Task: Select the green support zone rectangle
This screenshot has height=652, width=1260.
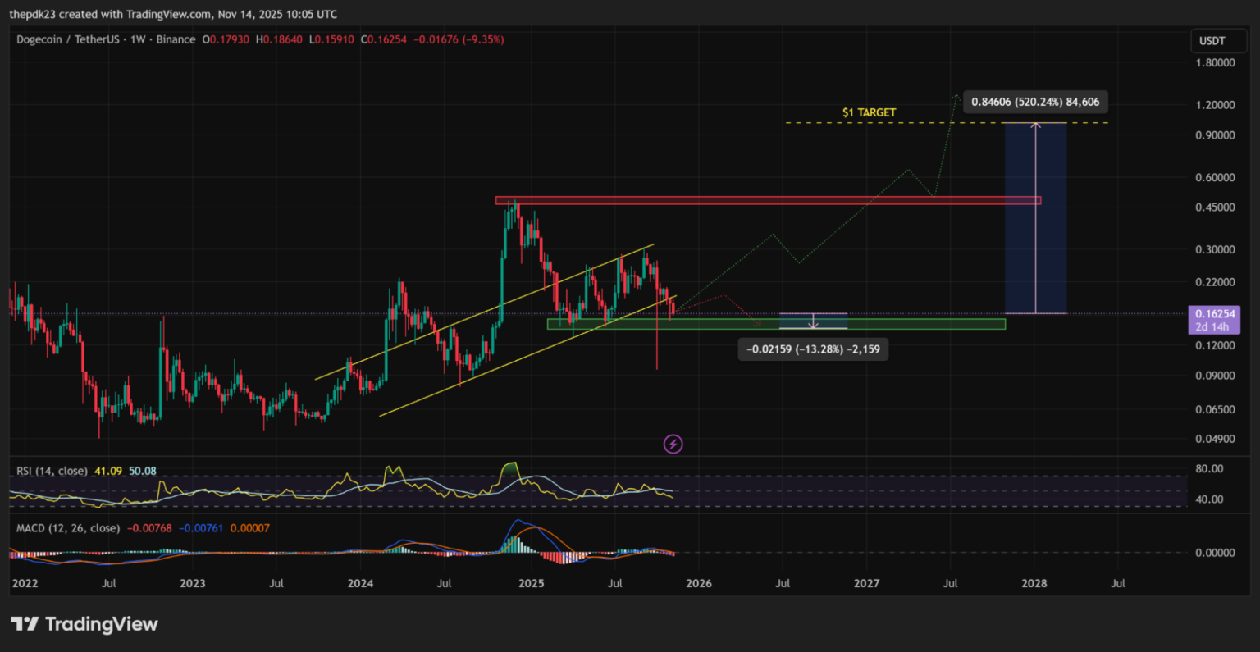Action: click(775, 324)
